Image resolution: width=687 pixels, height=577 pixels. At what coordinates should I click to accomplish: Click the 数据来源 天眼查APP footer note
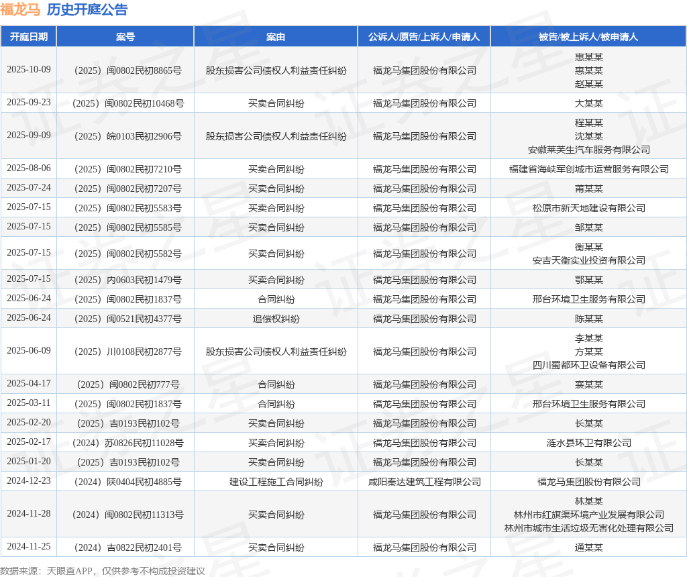[103, 571]
